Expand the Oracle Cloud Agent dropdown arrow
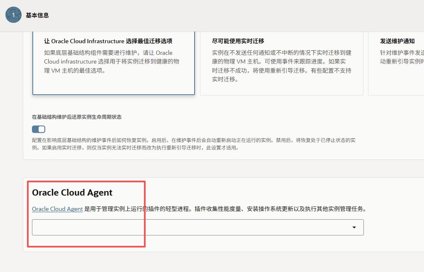This screenshot has width=424, height=272. coord(354,227)
